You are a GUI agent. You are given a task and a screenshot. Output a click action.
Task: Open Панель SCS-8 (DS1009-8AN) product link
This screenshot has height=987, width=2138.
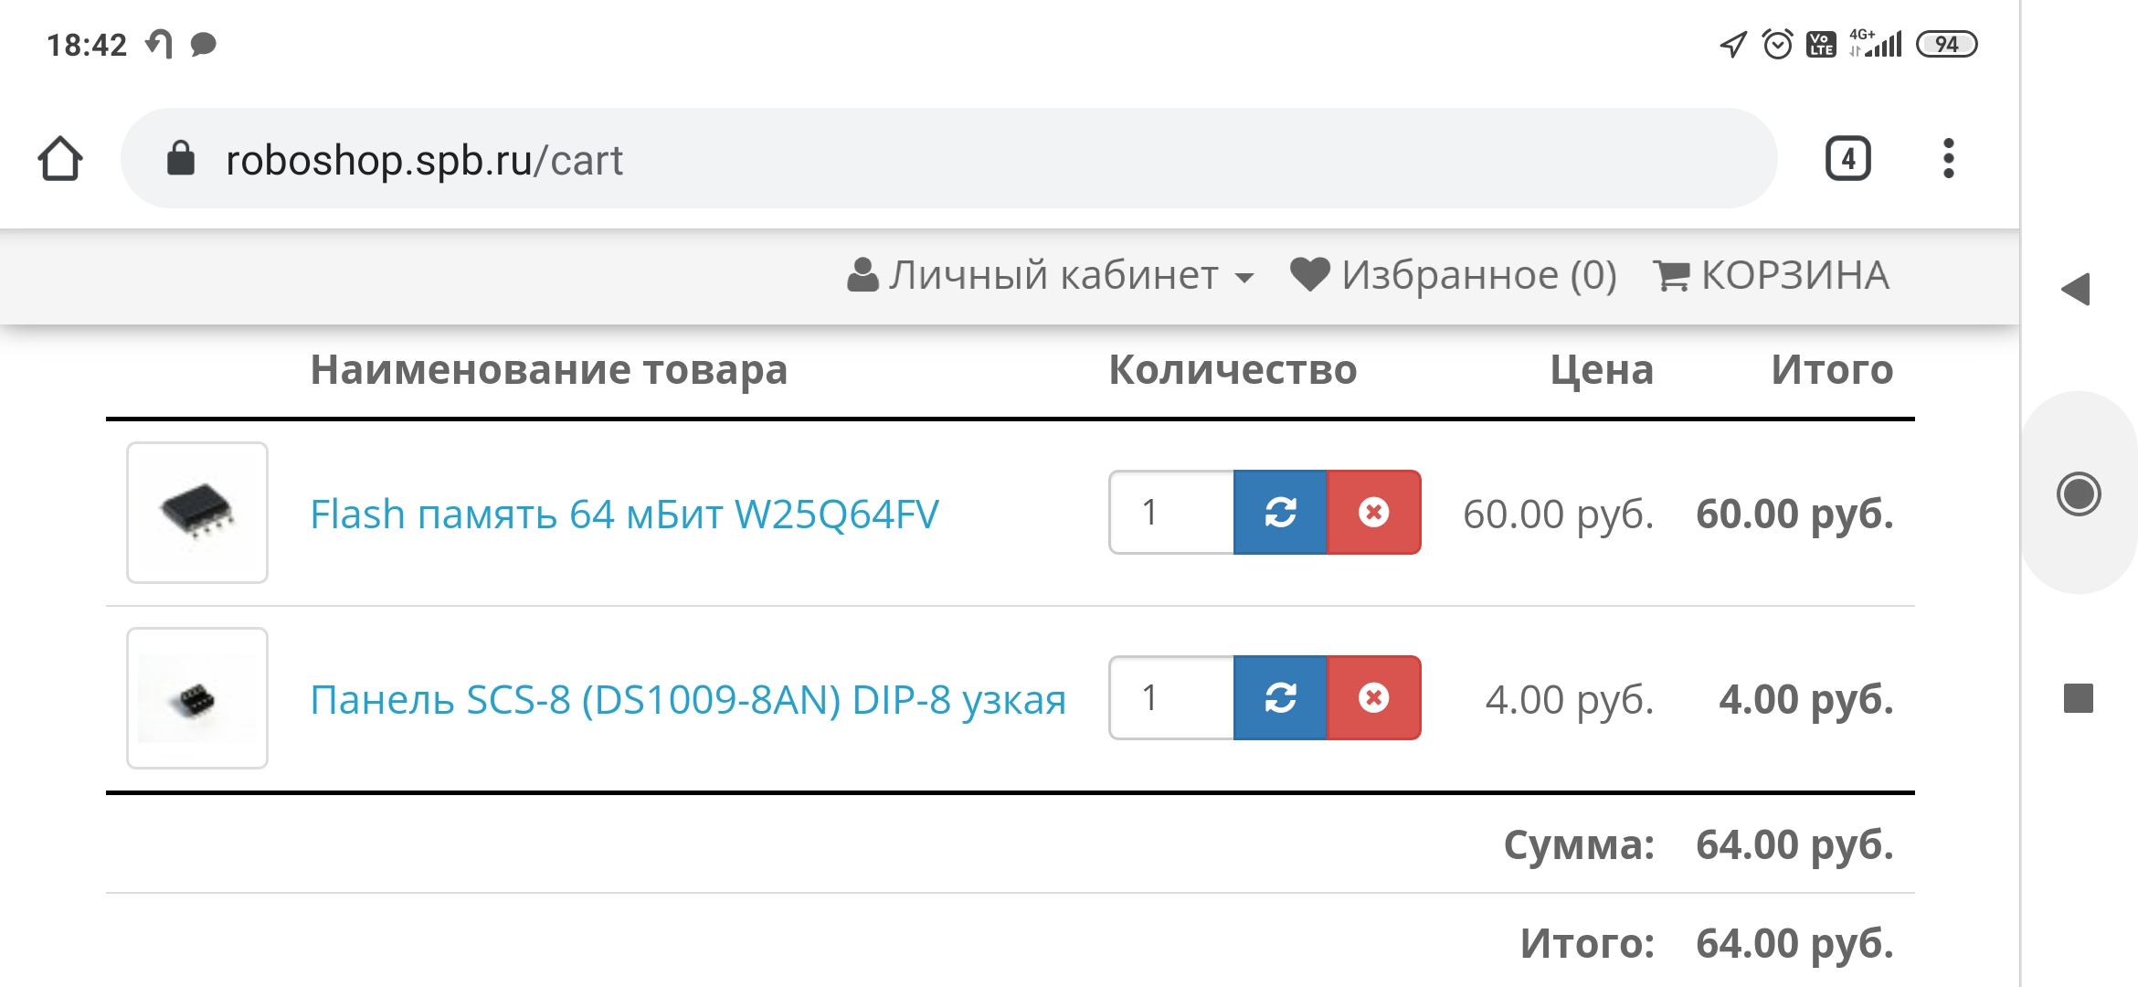click(x=688, y=700)
